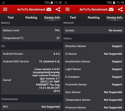Open the hamburger menu on right screen
This screenshot has height=111, width=125.
(67, 9)
